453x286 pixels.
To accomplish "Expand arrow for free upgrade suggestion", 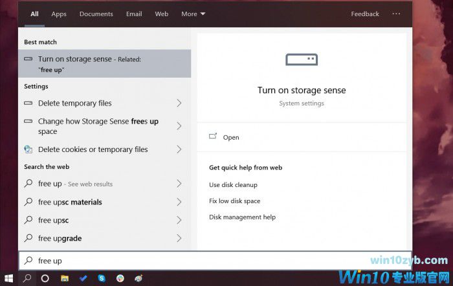I will point(179,238).
